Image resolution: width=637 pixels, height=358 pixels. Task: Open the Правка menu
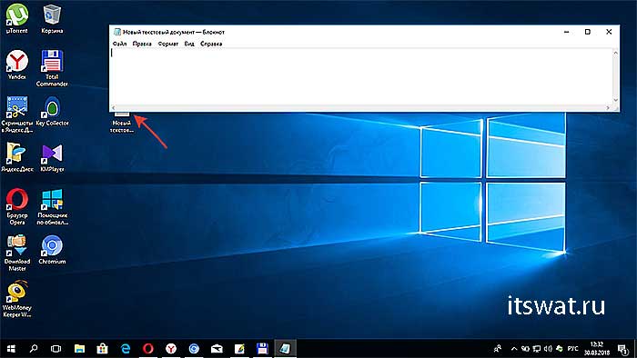pyautogui.click(x=142, y=44)
